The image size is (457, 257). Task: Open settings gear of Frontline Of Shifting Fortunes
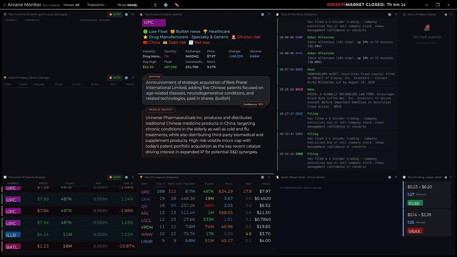tap(126, 14)
